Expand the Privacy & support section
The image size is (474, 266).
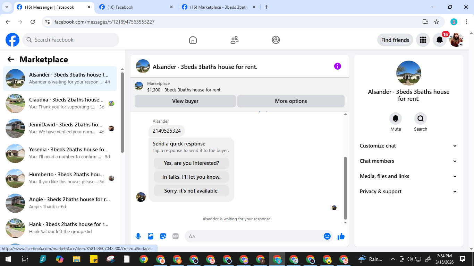pos(408,192)
